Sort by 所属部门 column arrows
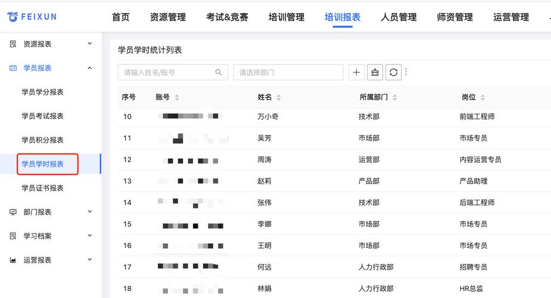 pos(394,97)
